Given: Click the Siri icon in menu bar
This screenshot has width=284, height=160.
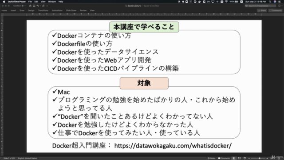Looking at the screenshot, I should (x=275, y=2).
